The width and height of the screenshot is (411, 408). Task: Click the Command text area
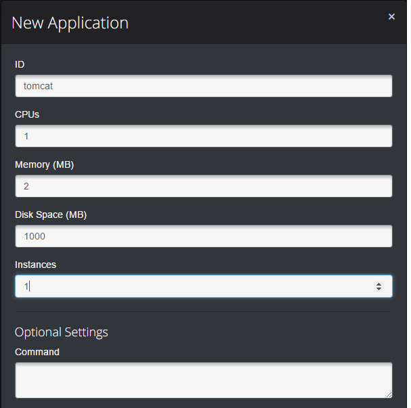[x=203, y=380]
